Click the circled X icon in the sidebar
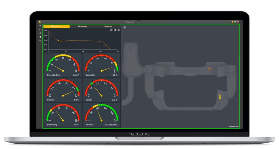Screen dimensions: 279x149 click(40, 33)
